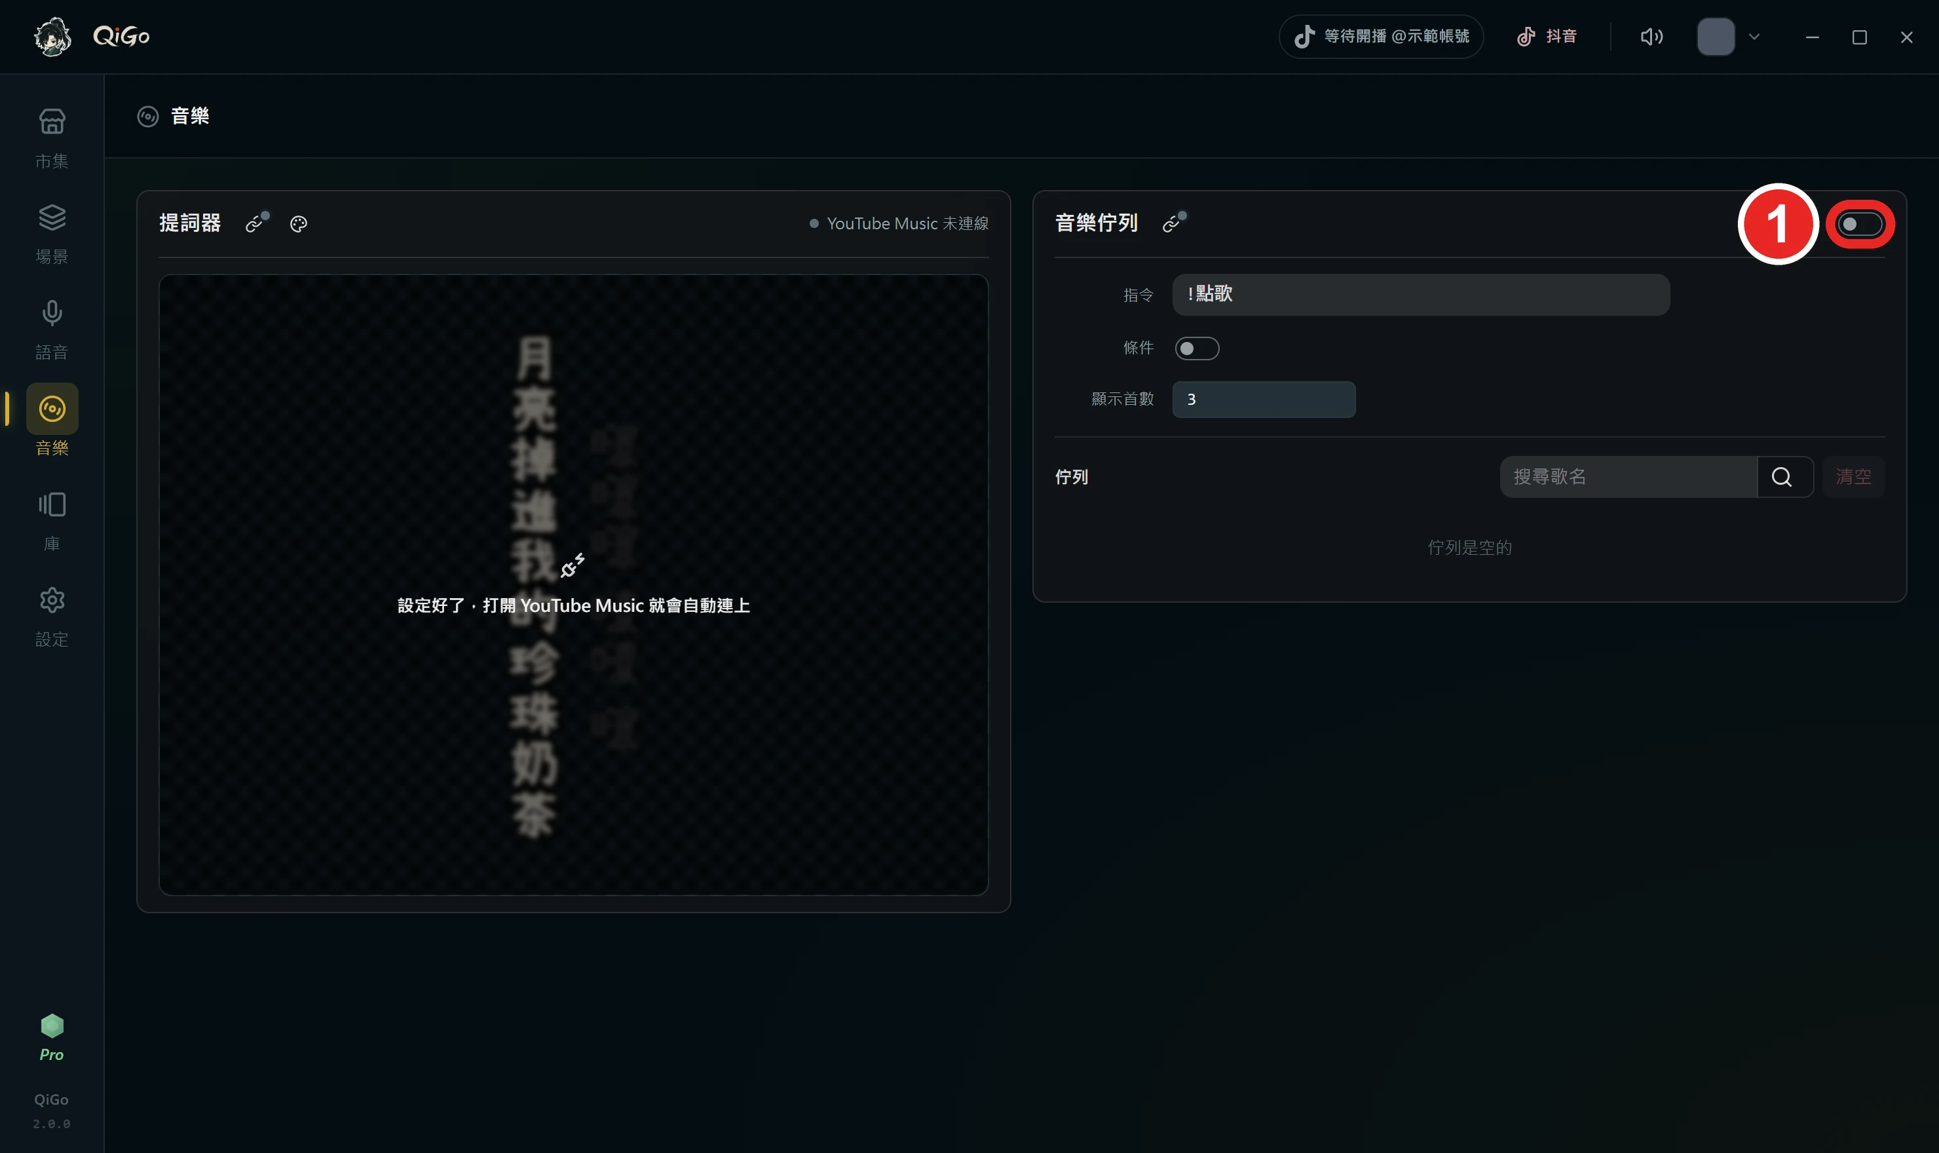Open the 語音 microphone sidebar icon

pyautogui.click(x=52, y=330)
